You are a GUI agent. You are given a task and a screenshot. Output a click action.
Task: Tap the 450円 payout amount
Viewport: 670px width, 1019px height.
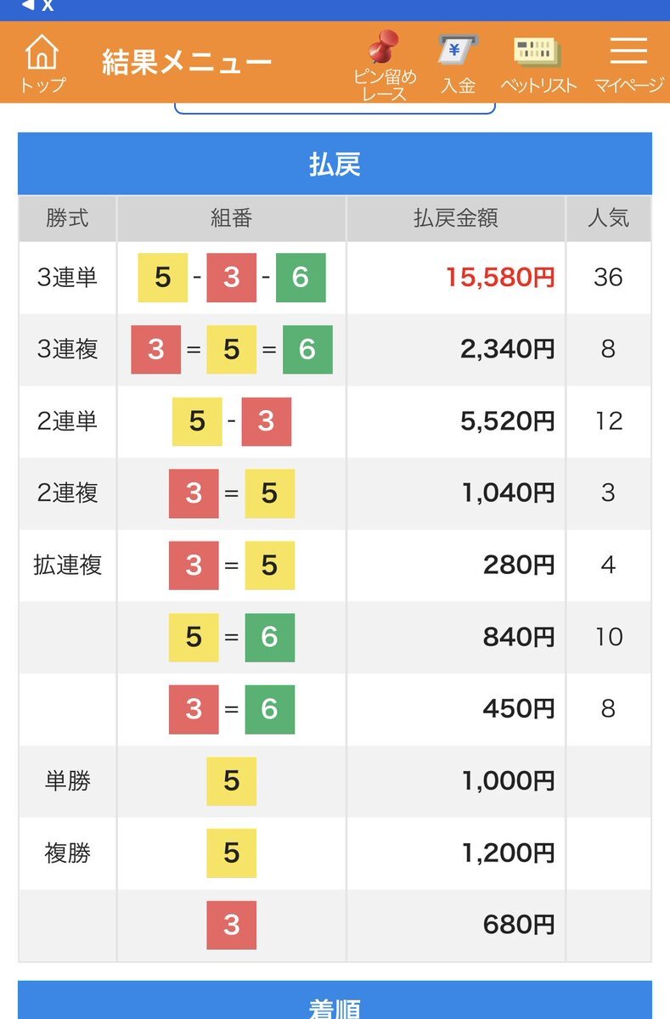(x=519, y=708)
